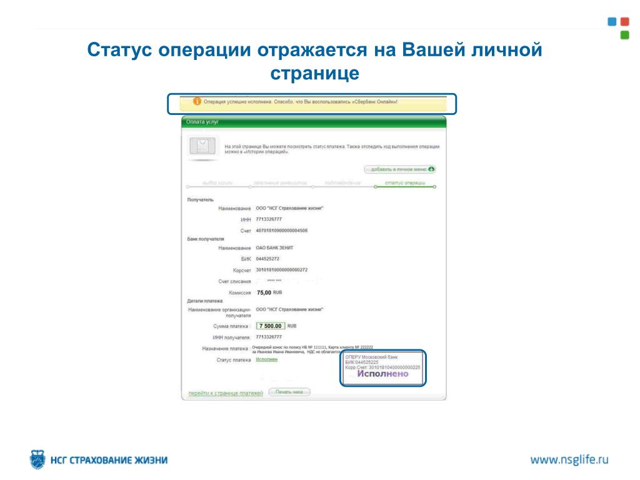Go to the 'заполнение реквизитов' step
Image resolution: width=640 pixels, height=480 pixels.
click(x=280, y=183)
